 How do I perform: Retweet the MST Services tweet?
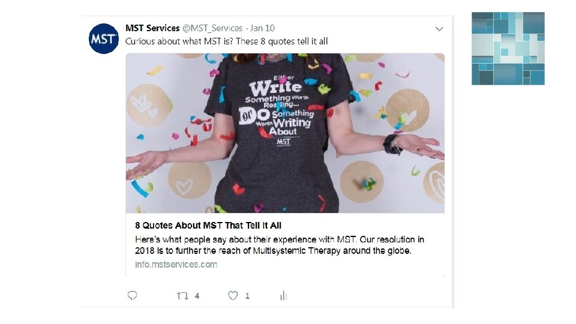[182, 296]
